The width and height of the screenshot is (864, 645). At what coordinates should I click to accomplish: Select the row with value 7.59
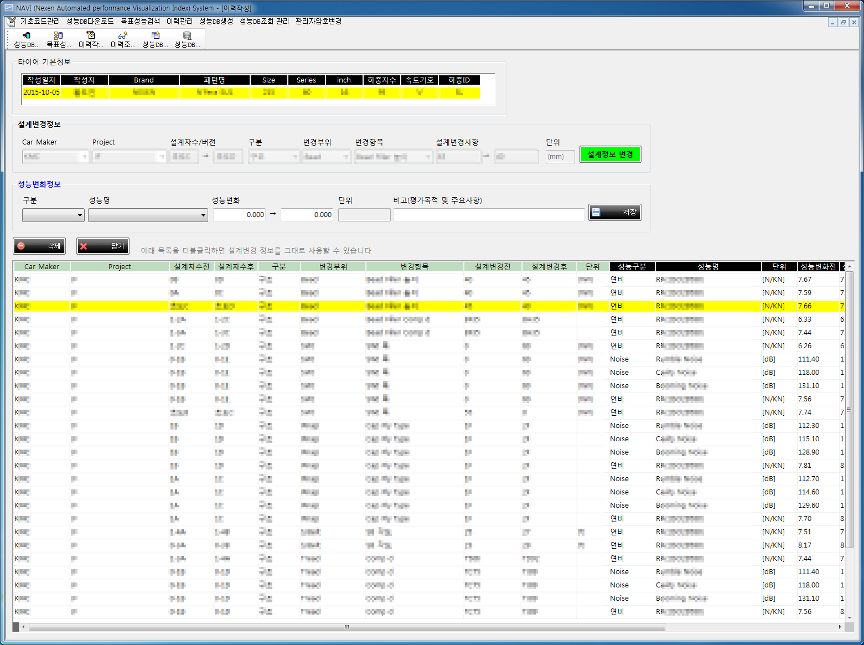[x=429, y=293]
